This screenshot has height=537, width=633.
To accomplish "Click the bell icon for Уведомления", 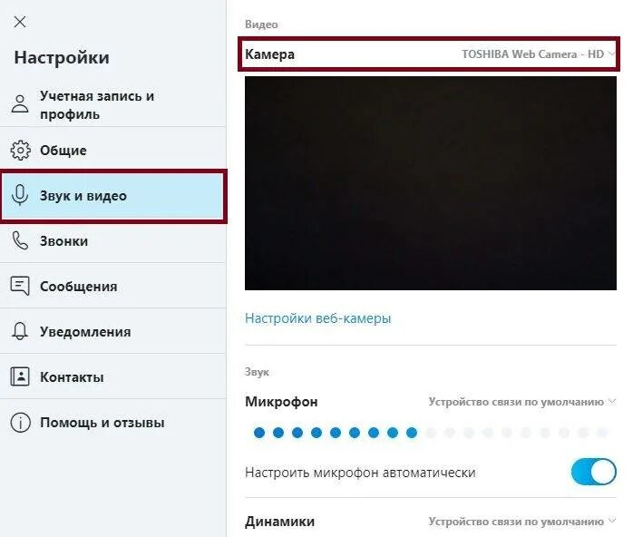I will pyautogui.click(x=20, y=331).
